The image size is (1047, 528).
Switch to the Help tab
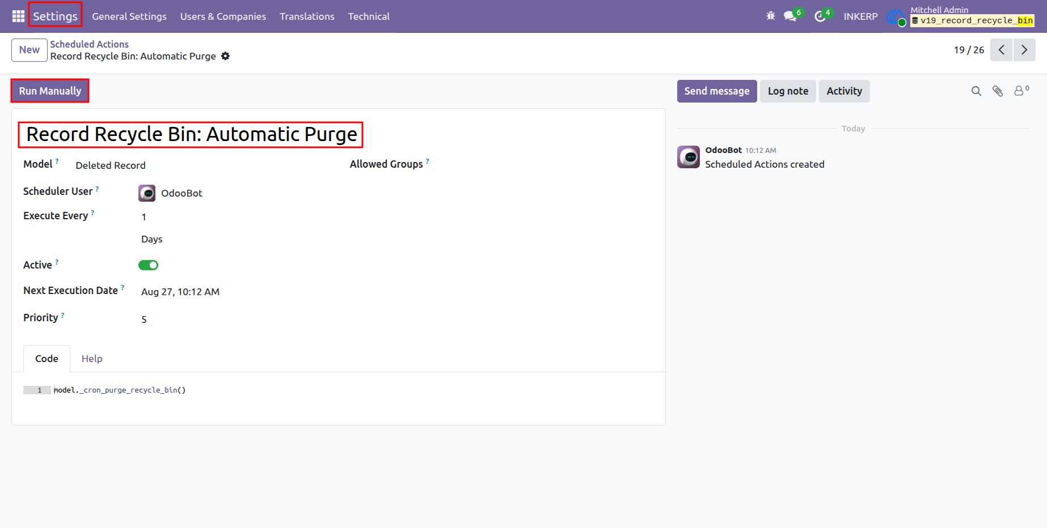point(92,359)
